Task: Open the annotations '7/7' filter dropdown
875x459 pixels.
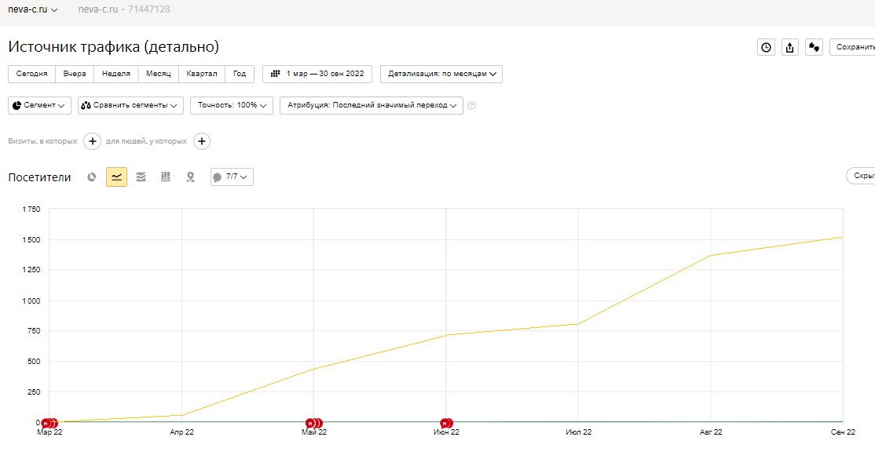Action: point(232,177)
